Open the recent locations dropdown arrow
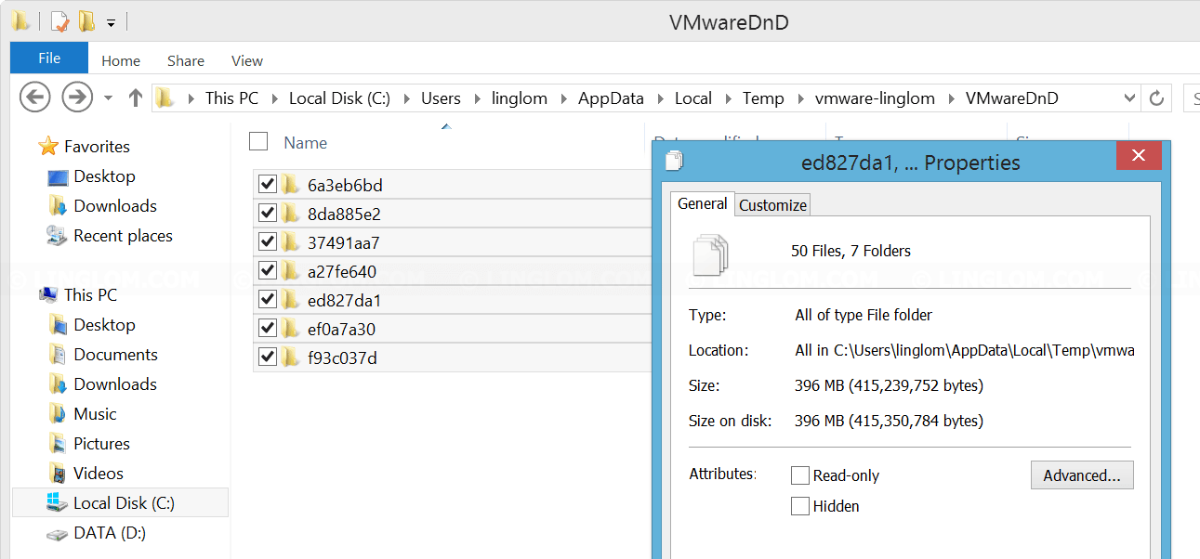This screenshot has height=559, width=1200. (108, 97)
